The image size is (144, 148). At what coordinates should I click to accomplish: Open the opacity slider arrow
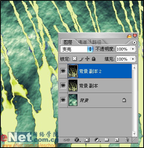[133, 49]
